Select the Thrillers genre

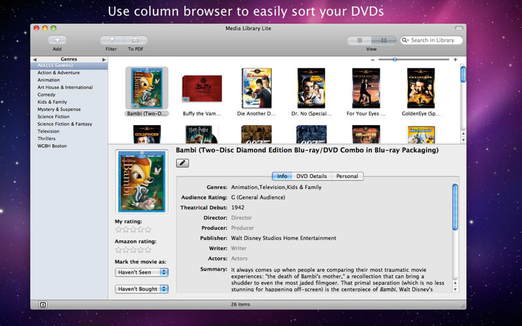click(69, 138)
